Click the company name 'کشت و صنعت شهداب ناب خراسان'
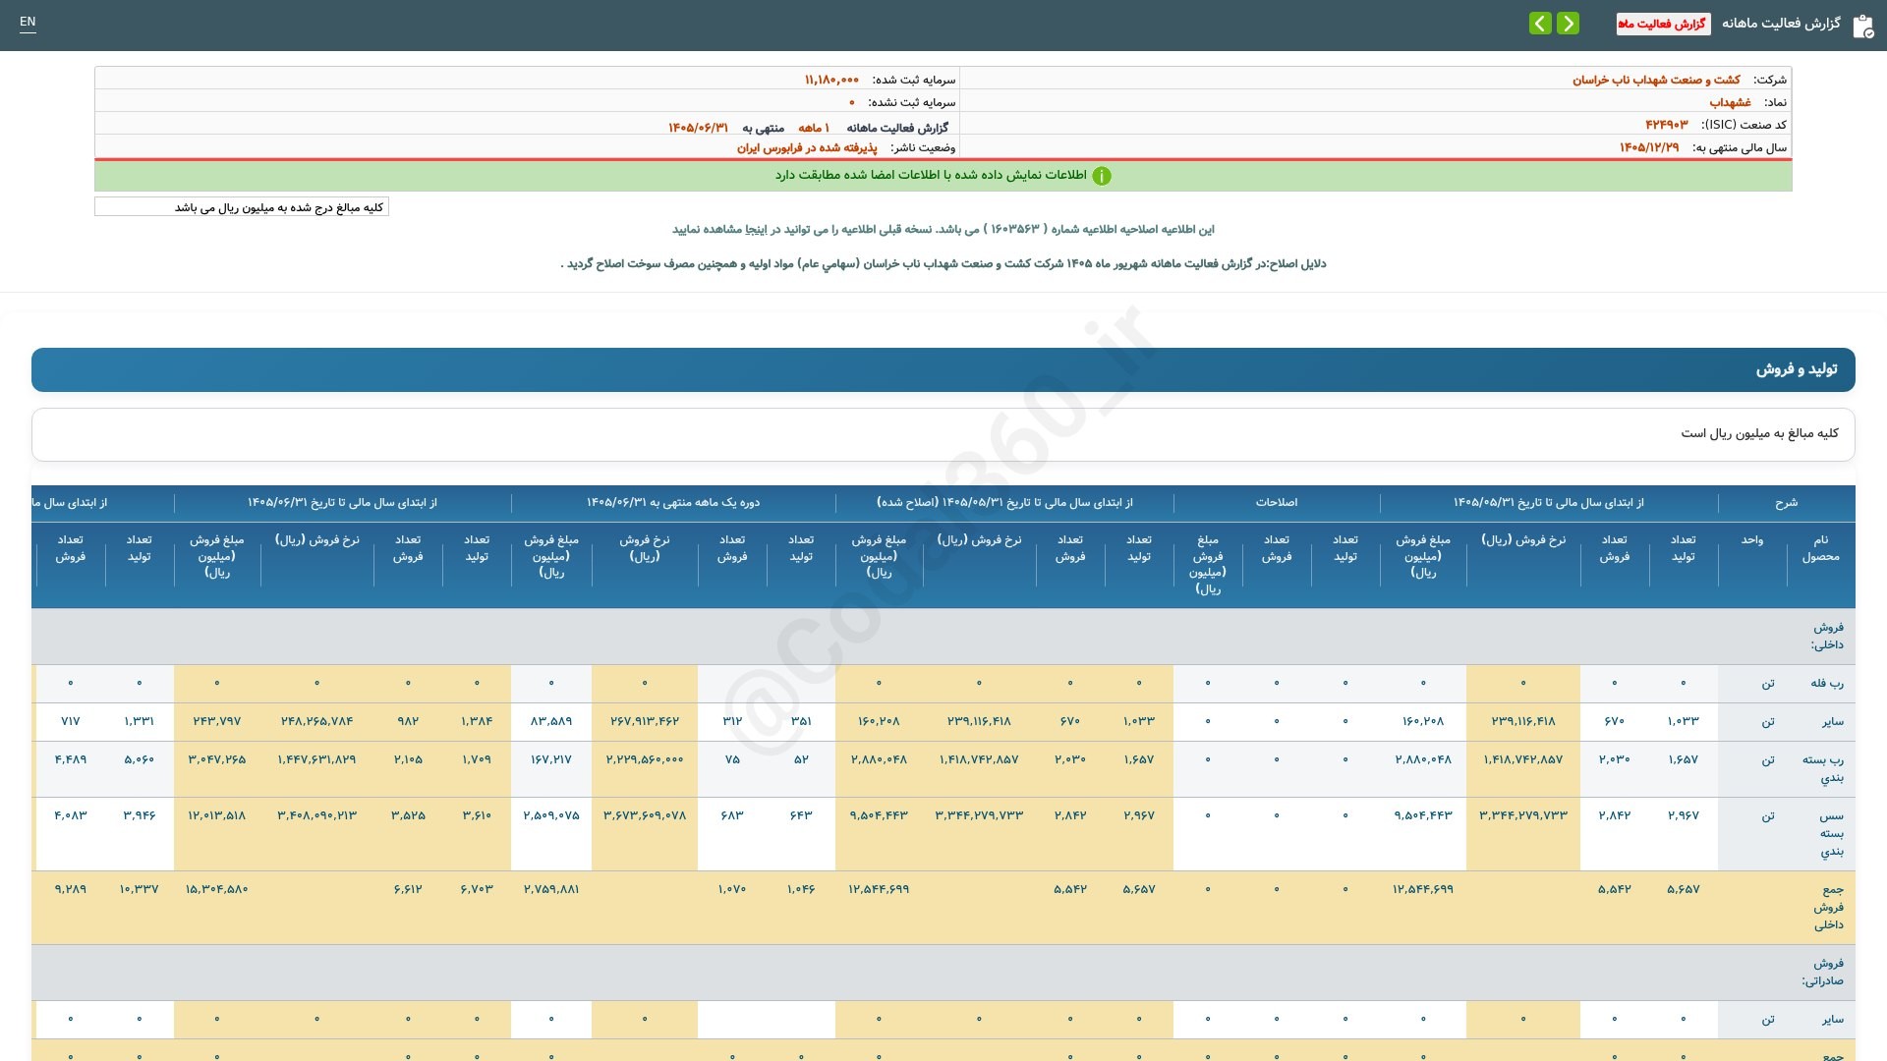This screenshot has height=1061, width=1887. point(1656,80)
